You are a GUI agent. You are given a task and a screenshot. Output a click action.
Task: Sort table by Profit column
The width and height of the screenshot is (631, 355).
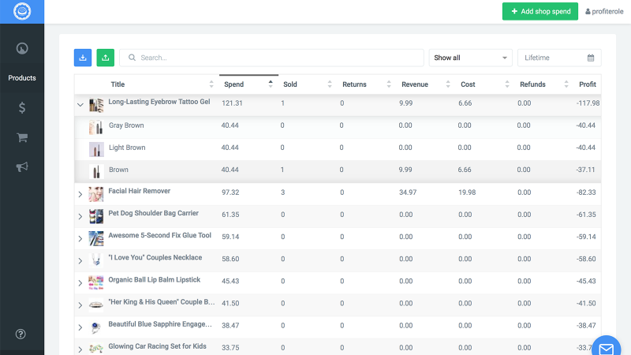click(x=588, y=84)
